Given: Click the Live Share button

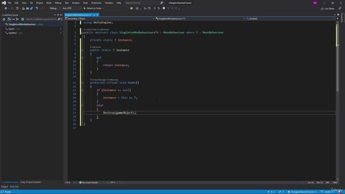Looking at the screenshot, I should [x=327, y=9].
